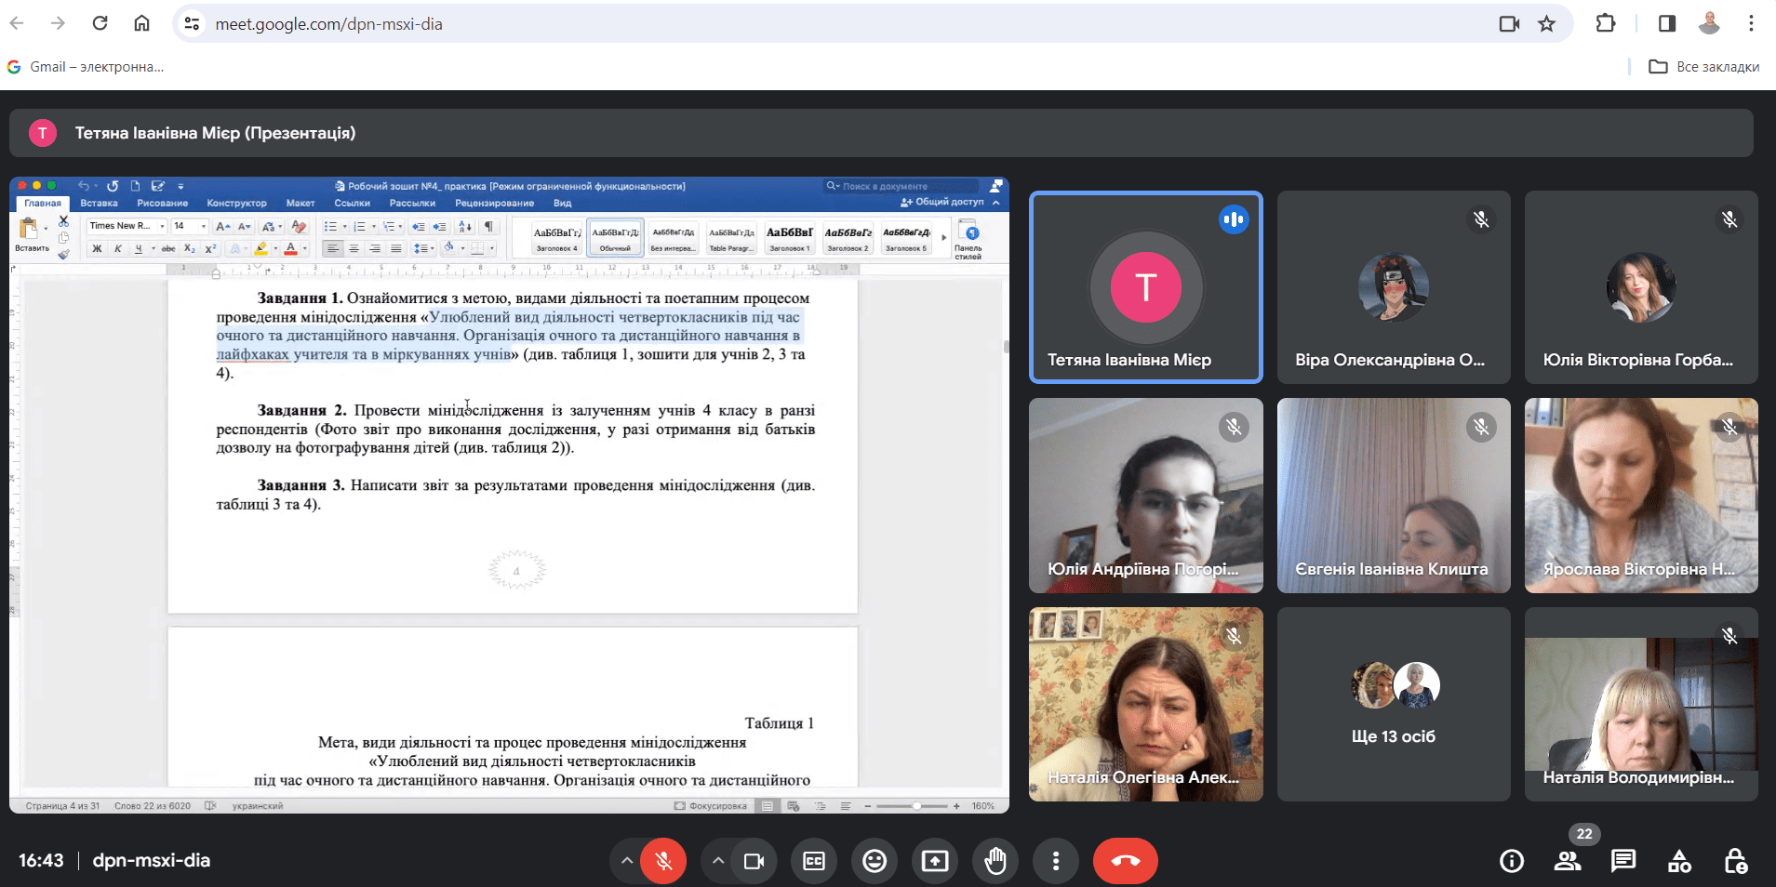Open the meeting details info icon
The height and width of the screenshot is (887, 1776).
point(1511,860)
